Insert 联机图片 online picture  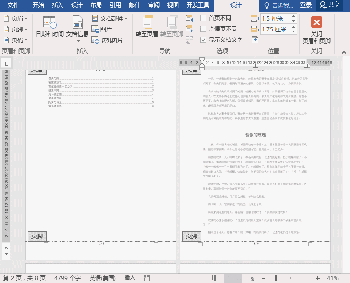pos(107,40)
